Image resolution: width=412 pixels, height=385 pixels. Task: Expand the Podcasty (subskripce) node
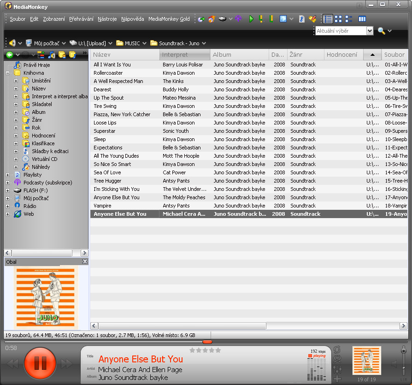click(8, 183)
